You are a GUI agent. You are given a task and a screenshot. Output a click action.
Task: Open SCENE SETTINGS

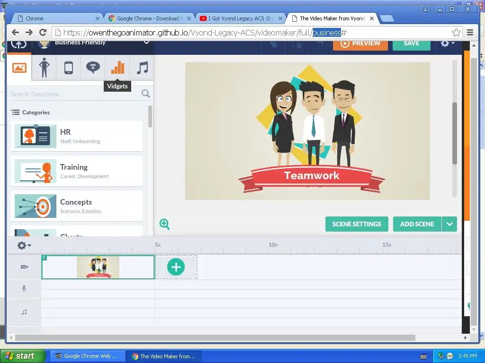[x=357, y=224]
